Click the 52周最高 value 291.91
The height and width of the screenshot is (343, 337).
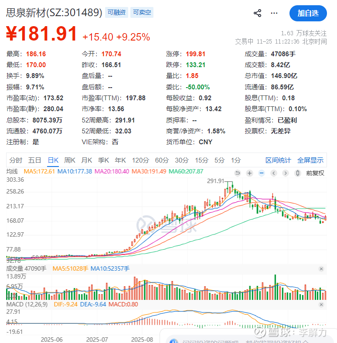(x=125, y=120)
